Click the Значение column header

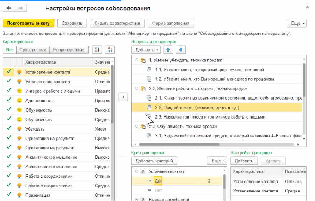pyautogui.click(x=102, y=62)
